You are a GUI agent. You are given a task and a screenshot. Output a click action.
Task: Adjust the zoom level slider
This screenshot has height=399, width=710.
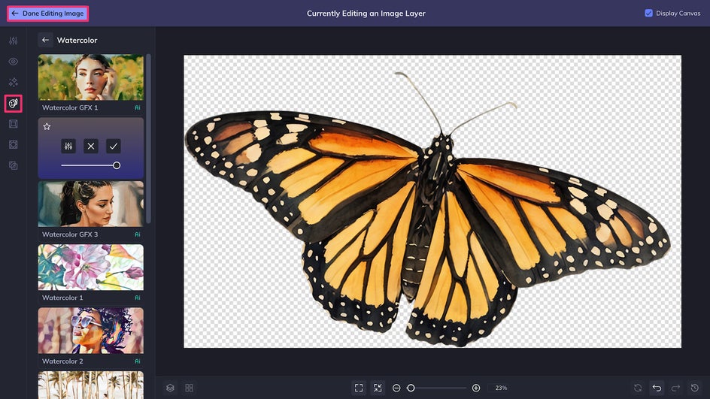[x=438, y=388]
